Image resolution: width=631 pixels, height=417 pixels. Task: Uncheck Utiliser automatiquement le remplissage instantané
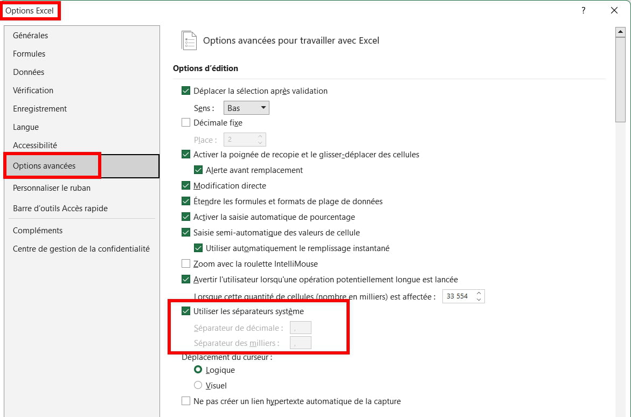click(198, 248)
